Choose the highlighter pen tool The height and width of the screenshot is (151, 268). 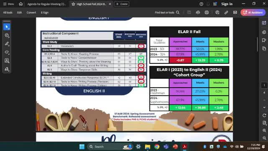(x=7, y=44)
